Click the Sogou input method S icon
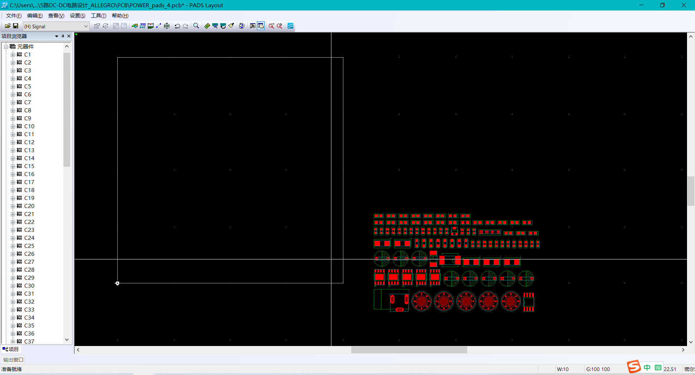This screenshot has height=375, width=695. [x=634, y=367]
